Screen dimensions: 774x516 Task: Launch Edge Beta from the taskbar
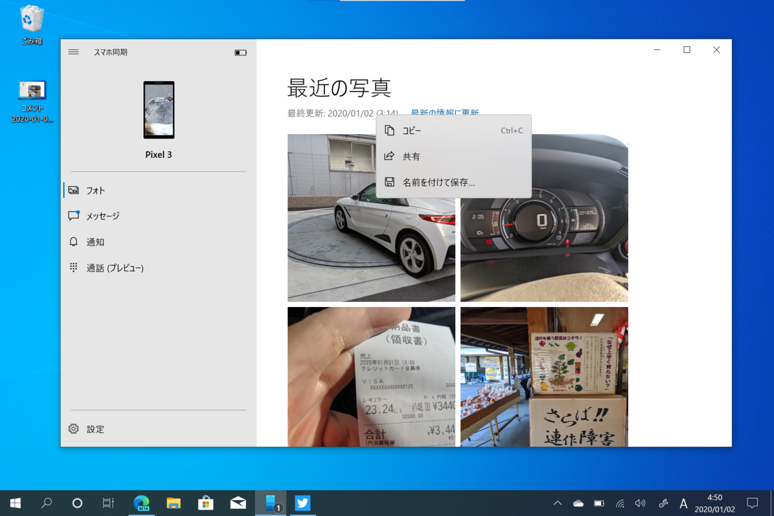tap(141, 503)
